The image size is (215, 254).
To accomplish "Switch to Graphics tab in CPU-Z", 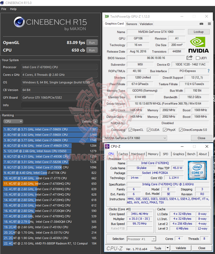I will pyautogui.click(x=178, y=154).
